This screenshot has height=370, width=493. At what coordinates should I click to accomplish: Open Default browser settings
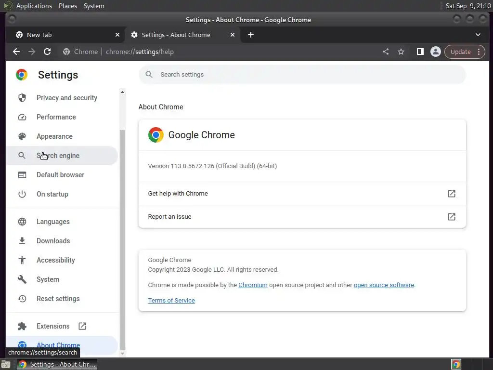pos(62,174)
